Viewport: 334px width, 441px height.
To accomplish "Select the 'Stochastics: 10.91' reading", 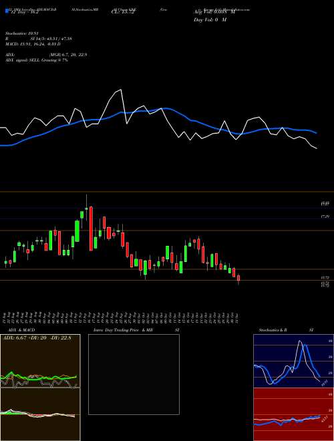I will coord(21,33).
